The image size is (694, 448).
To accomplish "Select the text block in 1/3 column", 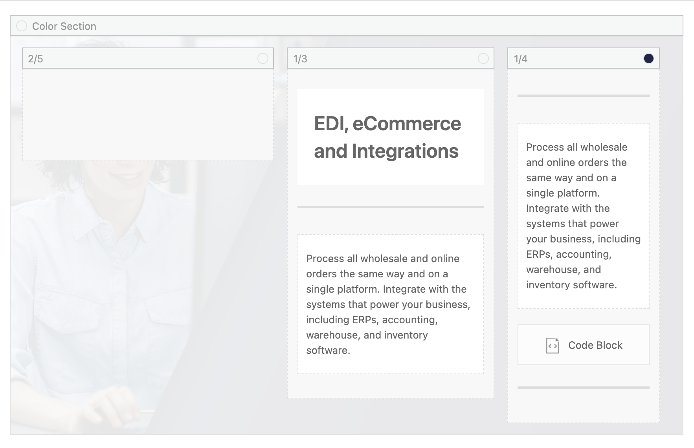I will [x=390, y=304].
